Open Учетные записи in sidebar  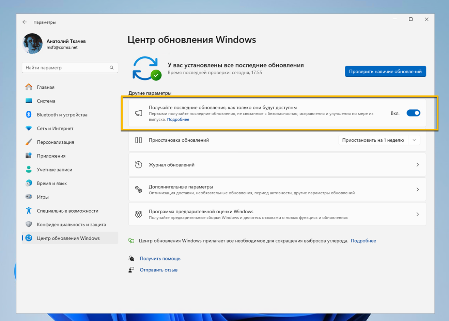coord(70,170)
